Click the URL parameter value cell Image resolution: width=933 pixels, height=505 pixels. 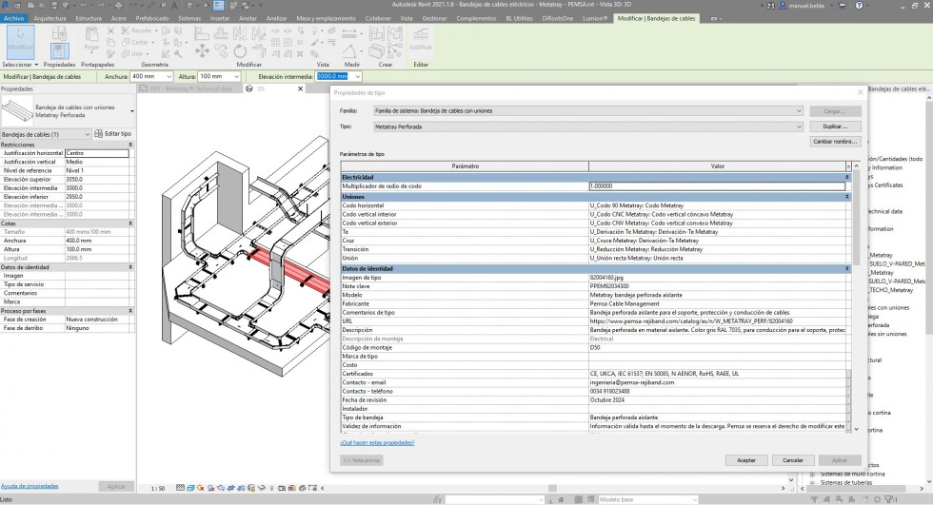[x=717, y=320]
